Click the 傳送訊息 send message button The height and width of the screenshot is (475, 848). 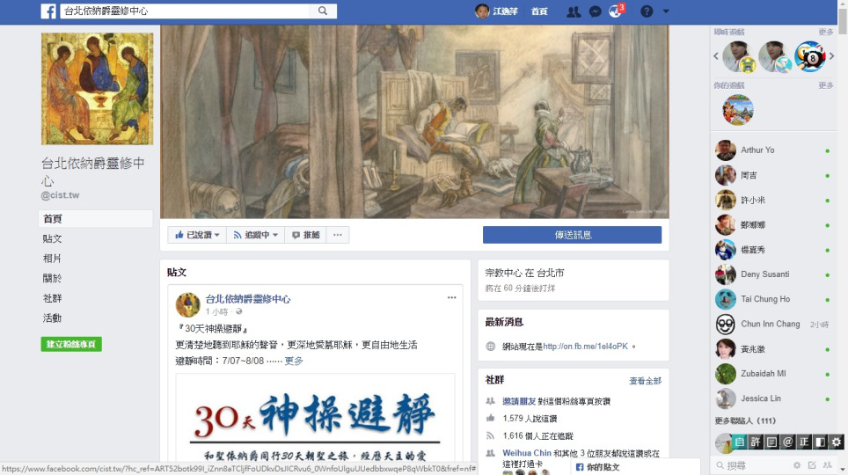[572, 235]
